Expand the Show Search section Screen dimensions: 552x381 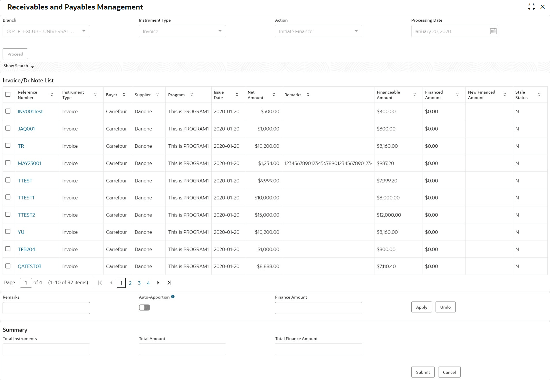tap(18, 66)
